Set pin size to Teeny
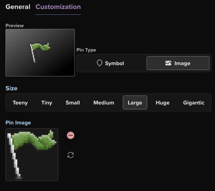215x191 pixels. tap(20, 103)
